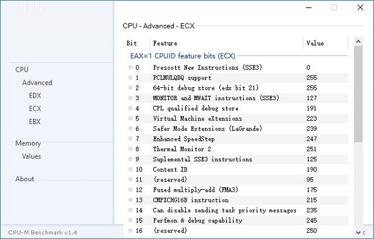This screenshot has height=239, width=374.
Task: Select the Virtual Machine eXtensions row
Action: 238,118
